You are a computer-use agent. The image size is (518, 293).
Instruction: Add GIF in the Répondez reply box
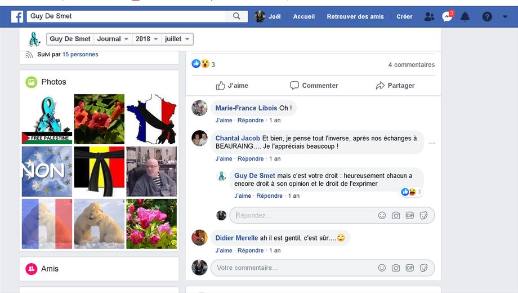click(x=410, y=216)
